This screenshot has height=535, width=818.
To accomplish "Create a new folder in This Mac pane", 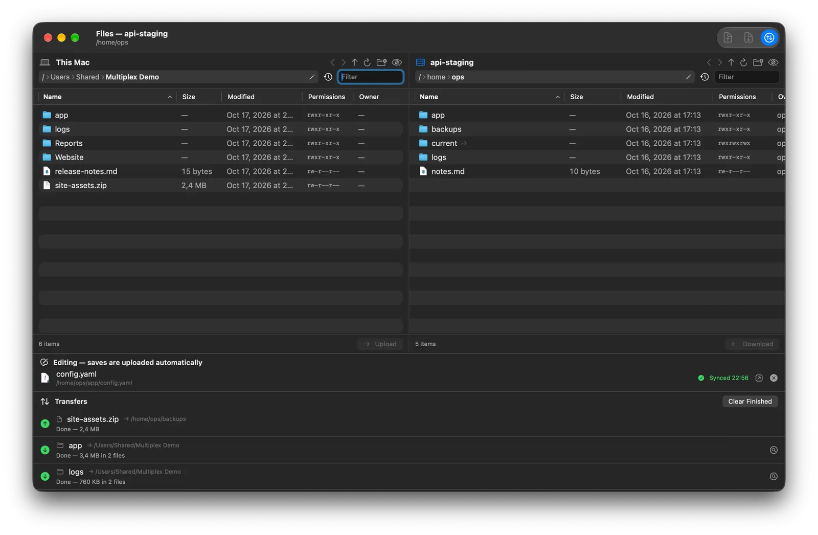I will pyautogui.click(x=381, y=62).
